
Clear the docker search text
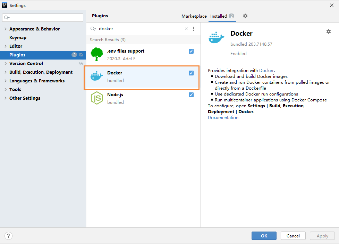click(186, 29)
